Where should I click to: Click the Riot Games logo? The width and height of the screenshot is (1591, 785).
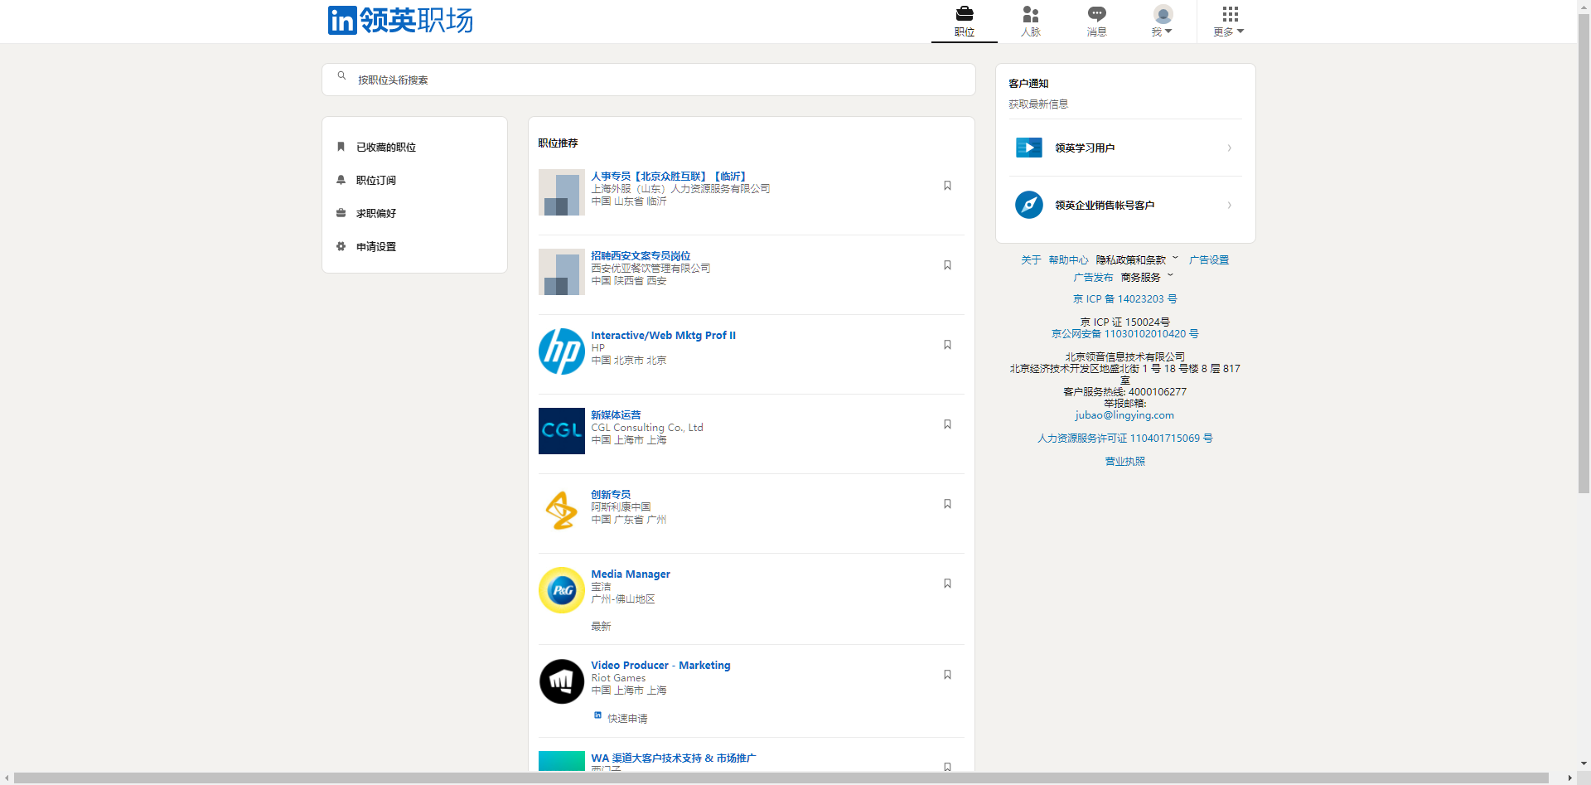tap(561, 681)
